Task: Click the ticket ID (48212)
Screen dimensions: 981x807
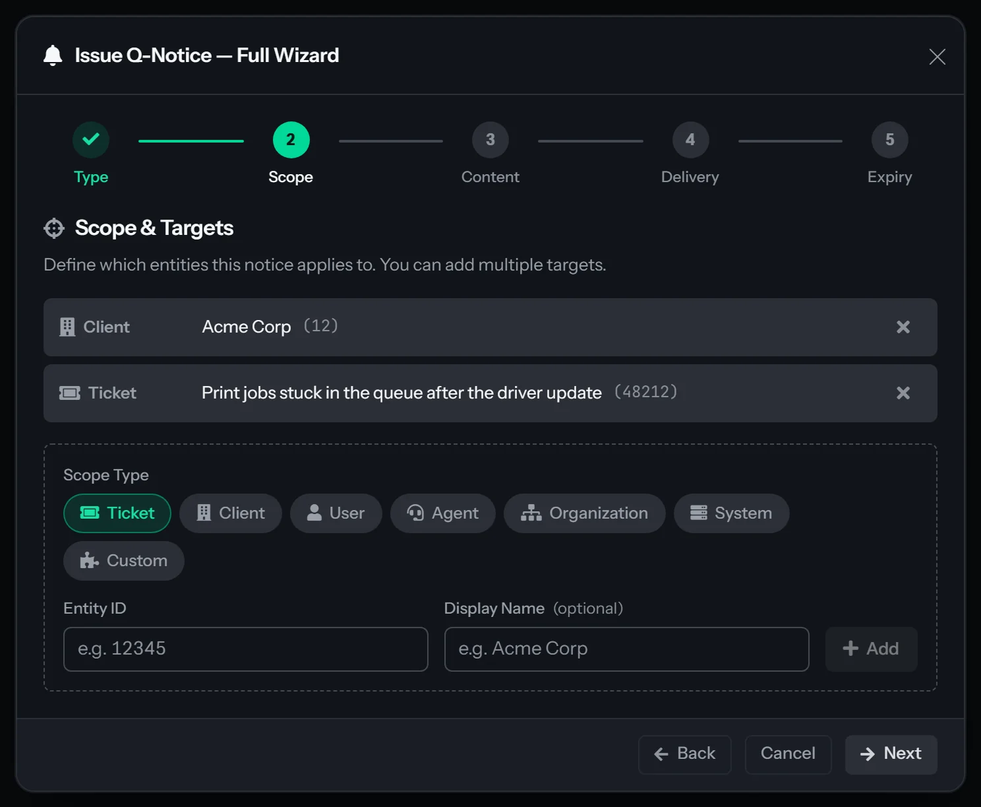Action: 646,392
